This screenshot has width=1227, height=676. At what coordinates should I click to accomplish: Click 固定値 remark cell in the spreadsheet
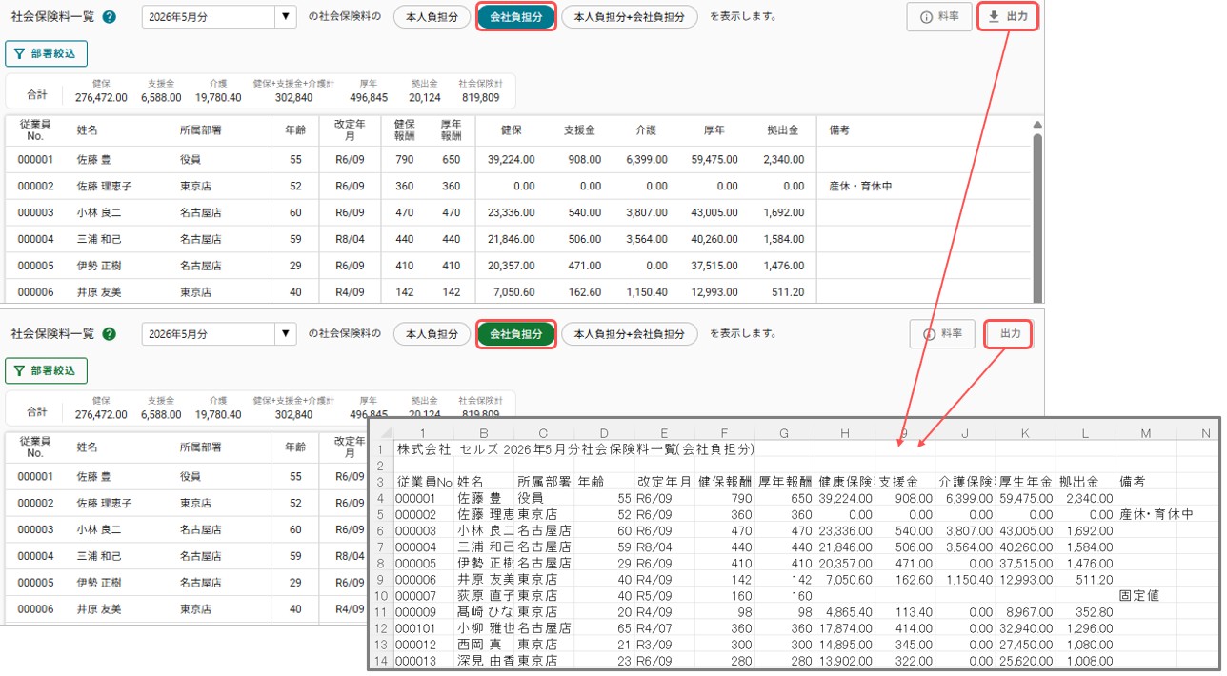point(1145,595)
